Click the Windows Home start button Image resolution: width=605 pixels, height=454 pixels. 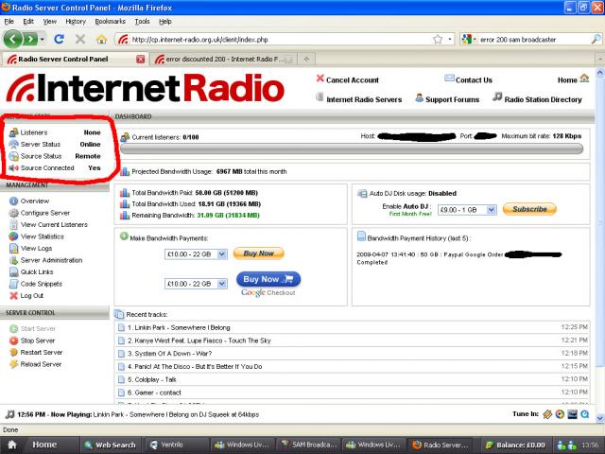pos(38,445)
